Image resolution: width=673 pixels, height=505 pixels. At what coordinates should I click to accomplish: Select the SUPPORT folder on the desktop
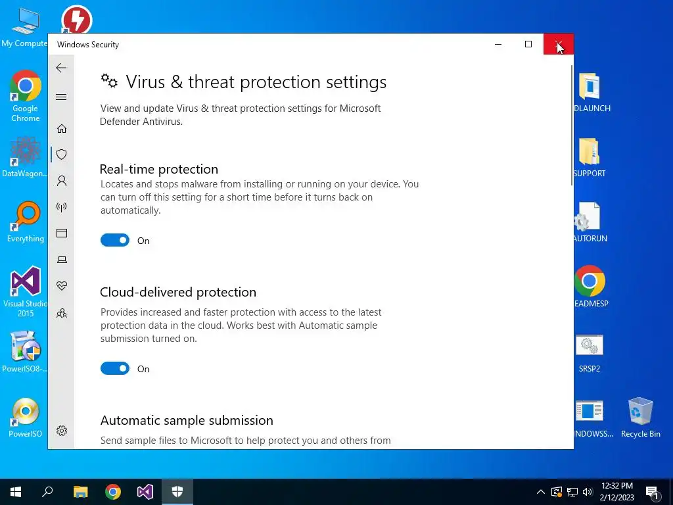[590, 158]
